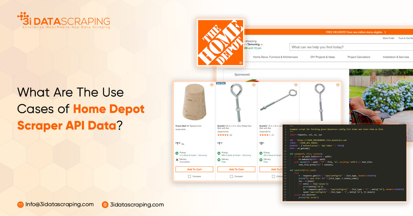
Task: Click Pickup icon for 682 in stock item
Action: (219, 153)
